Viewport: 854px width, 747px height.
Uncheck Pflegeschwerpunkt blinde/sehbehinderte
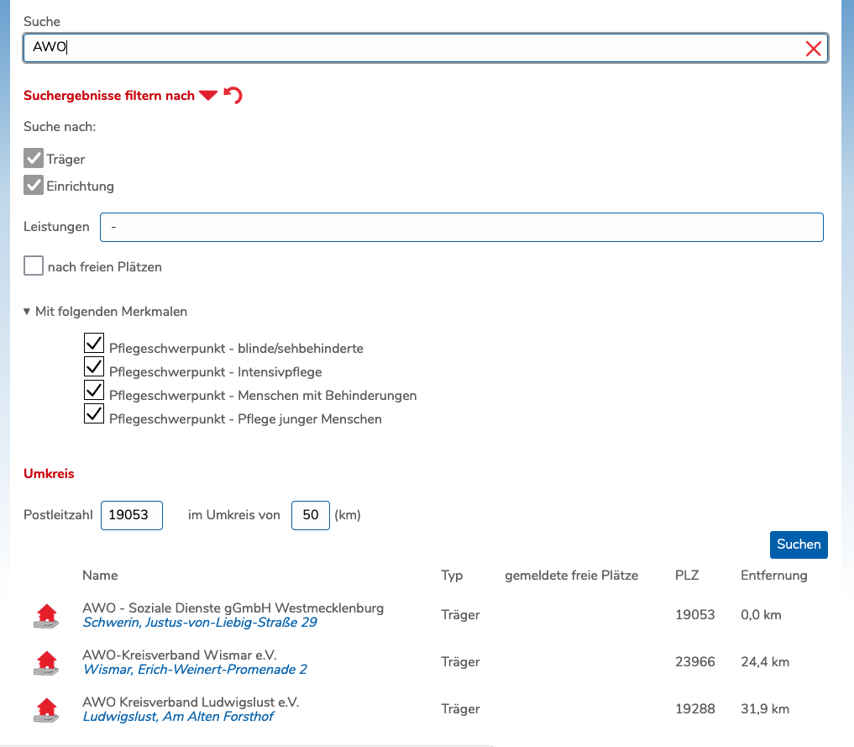pos(94,343)
